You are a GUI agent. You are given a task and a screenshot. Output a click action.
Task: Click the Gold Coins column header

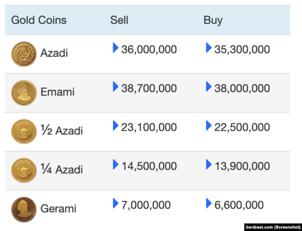(x=39, y=20)
